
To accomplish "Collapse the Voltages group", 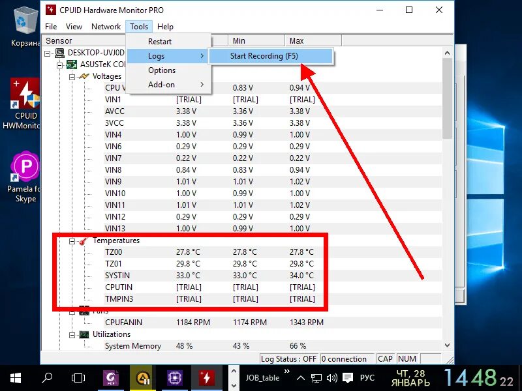I will click(x=72, y=77).
